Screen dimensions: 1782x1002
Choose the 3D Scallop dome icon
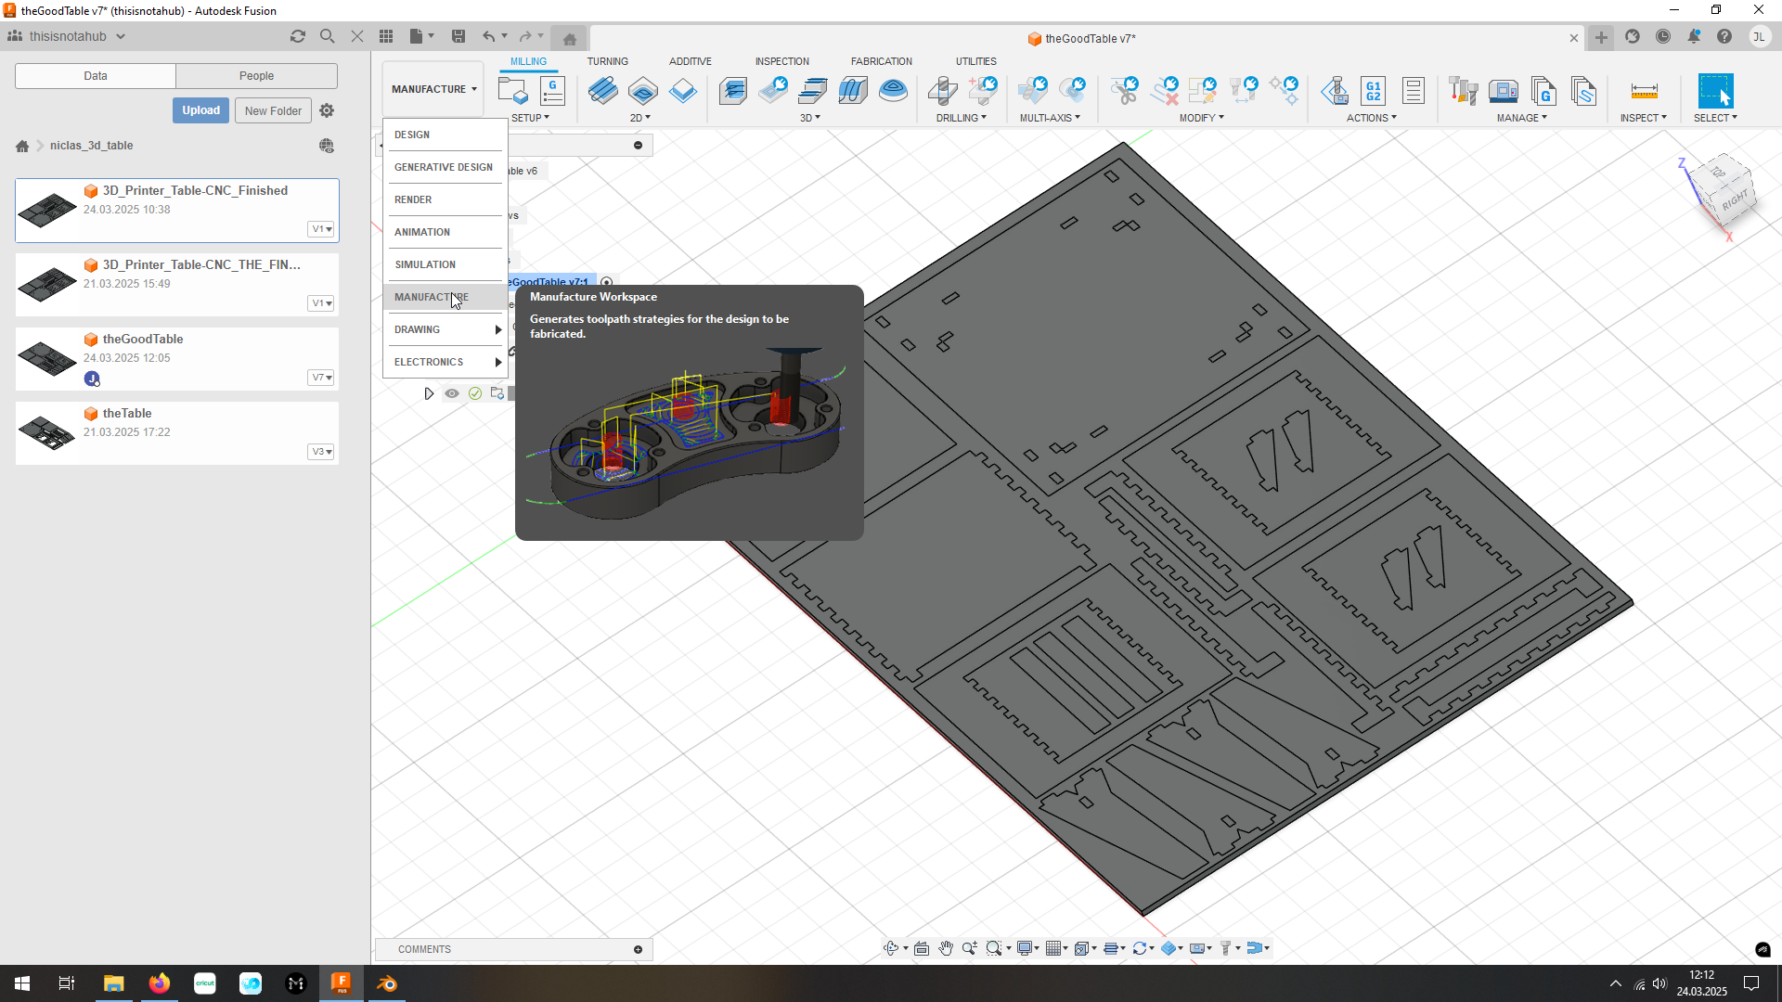click(x=893, y=91)
